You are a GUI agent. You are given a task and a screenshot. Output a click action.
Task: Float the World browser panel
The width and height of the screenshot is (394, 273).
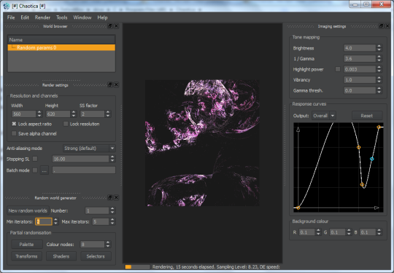110,26
